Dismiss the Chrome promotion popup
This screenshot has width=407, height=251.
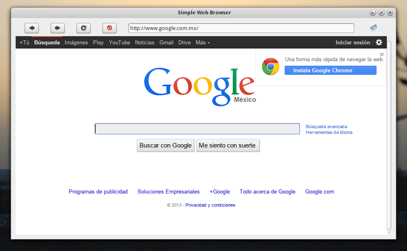coord(381,54)
